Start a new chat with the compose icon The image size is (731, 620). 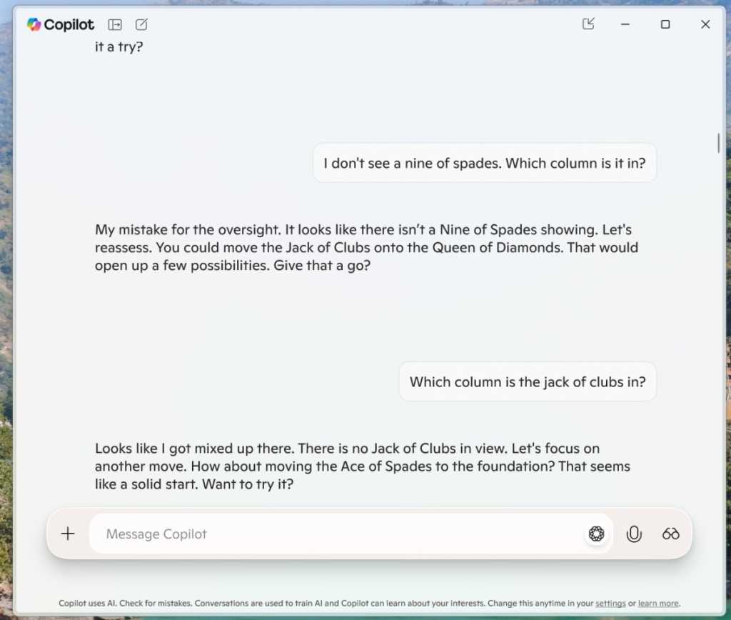coord(141,24)
